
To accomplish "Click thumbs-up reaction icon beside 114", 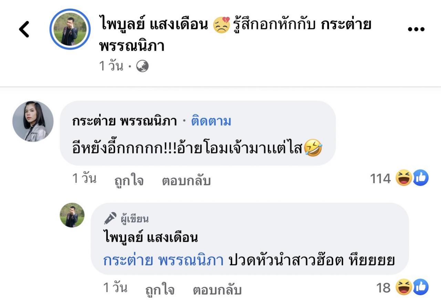I will 421,178.
